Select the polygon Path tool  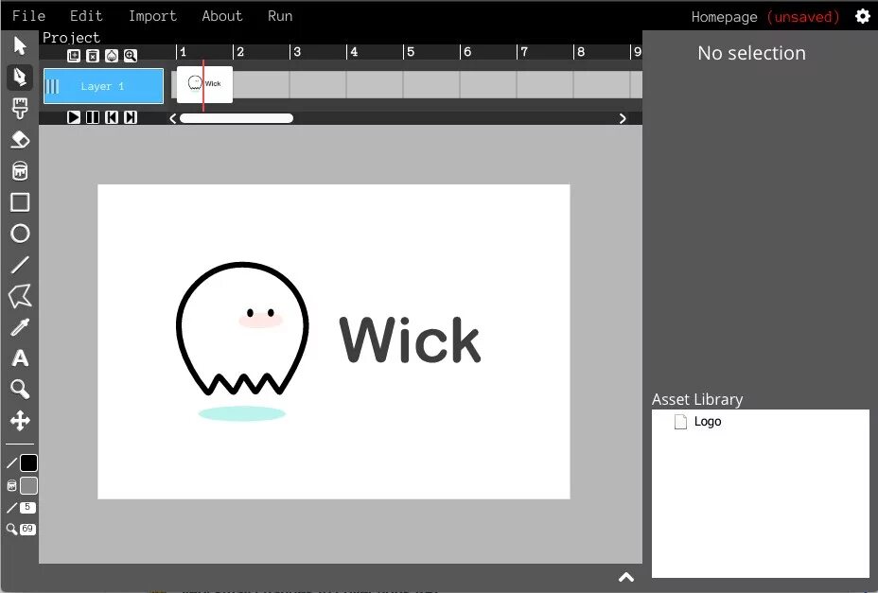20,296
